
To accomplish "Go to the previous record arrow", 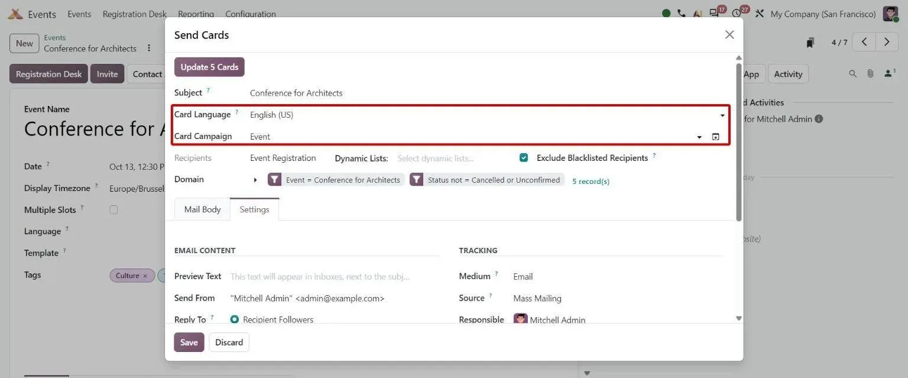I will pos(864,42).
